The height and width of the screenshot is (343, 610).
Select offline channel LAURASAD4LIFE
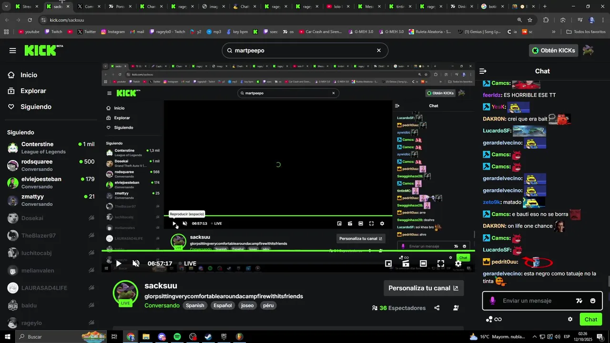(51, 288)
